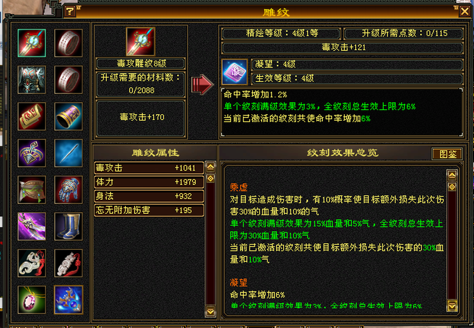474x328 pixels.
Task: Click the red scroll equipment slot
Action: [32, 116]
